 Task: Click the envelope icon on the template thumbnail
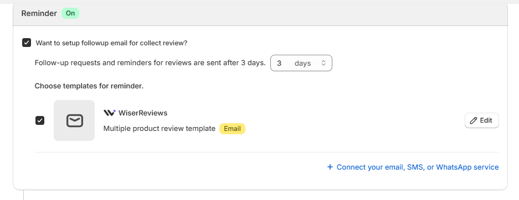pyautogui.click(x=74, y=121)
